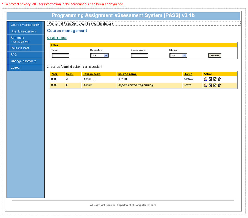Click the Year filter input field

pyautogui.click(x=60, y=56)
